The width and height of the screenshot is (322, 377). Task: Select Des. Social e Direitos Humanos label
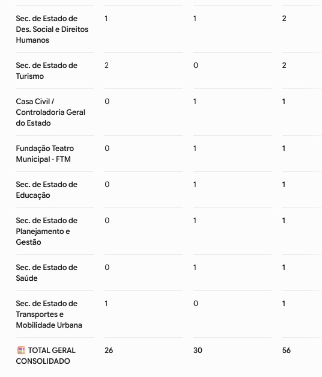(x=52, y=29)
